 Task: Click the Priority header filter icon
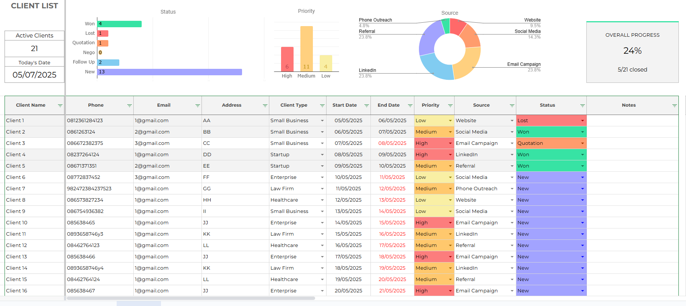(x=450, y=106)
